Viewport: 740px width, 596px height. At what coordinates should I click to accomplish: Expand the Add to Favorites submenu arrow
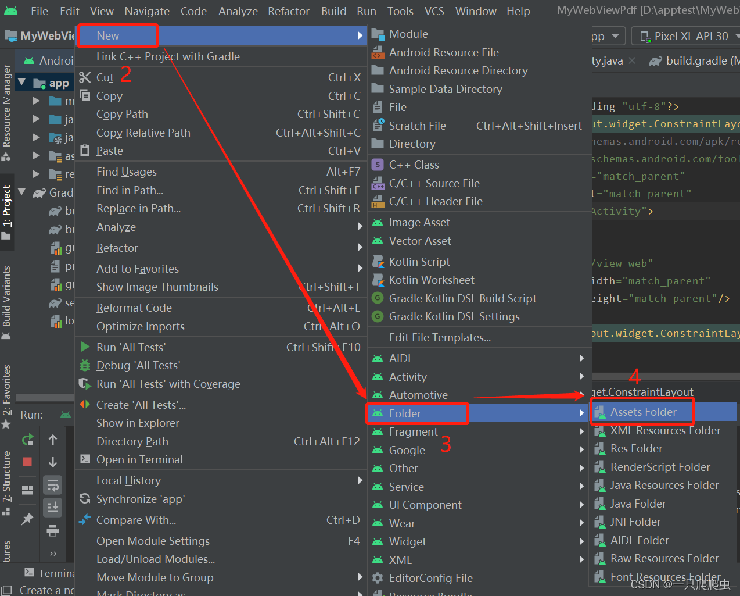360,269
